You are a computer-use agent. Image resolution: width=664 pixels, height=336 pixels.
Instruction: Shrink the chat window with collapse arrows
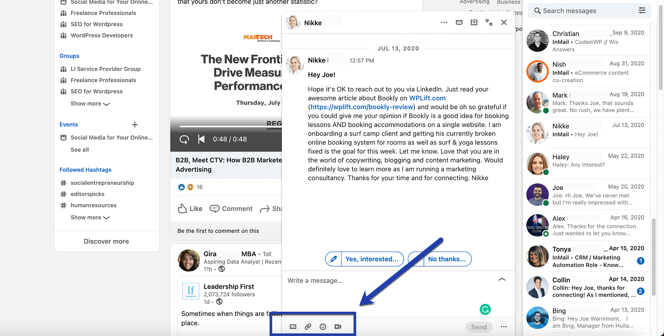click(489, 22)
